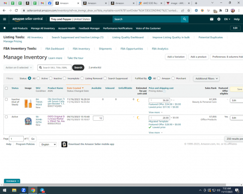Bookmark this page with the star icon
243x194 pixels.
189,11
